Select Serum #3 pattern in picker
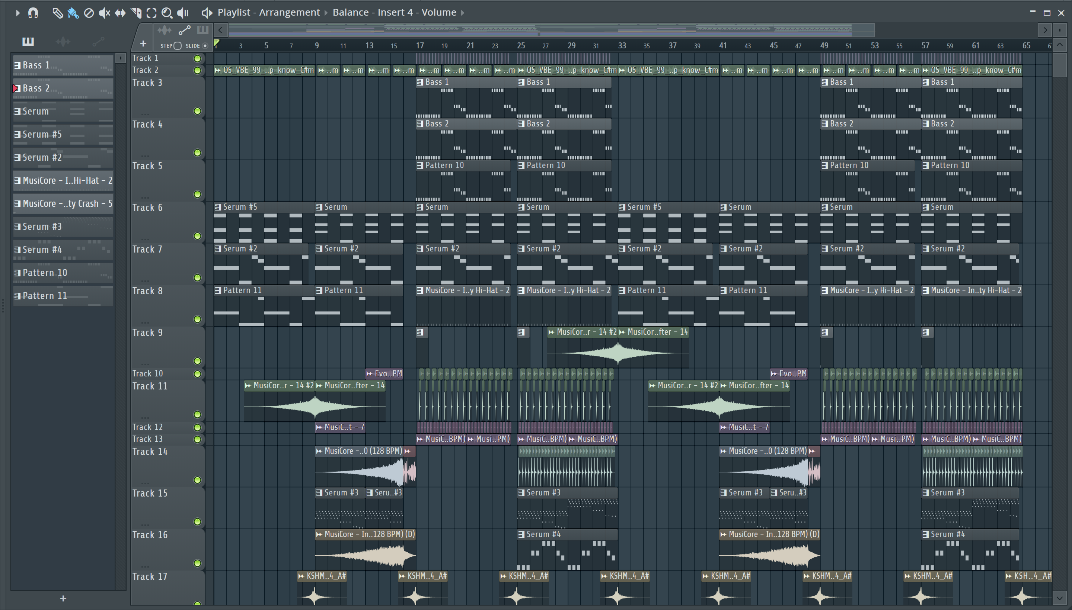Screen dimensions: 1072x610 [x=63, y=227]
